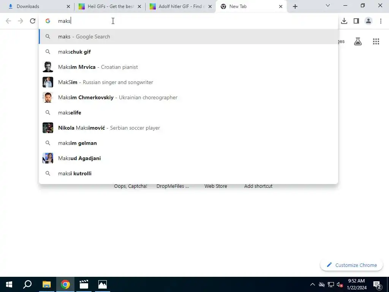Select Maksim Chmerkovskiy choreographer suggestion
This screenshot has width=389, height=292.
pos(188,97)
